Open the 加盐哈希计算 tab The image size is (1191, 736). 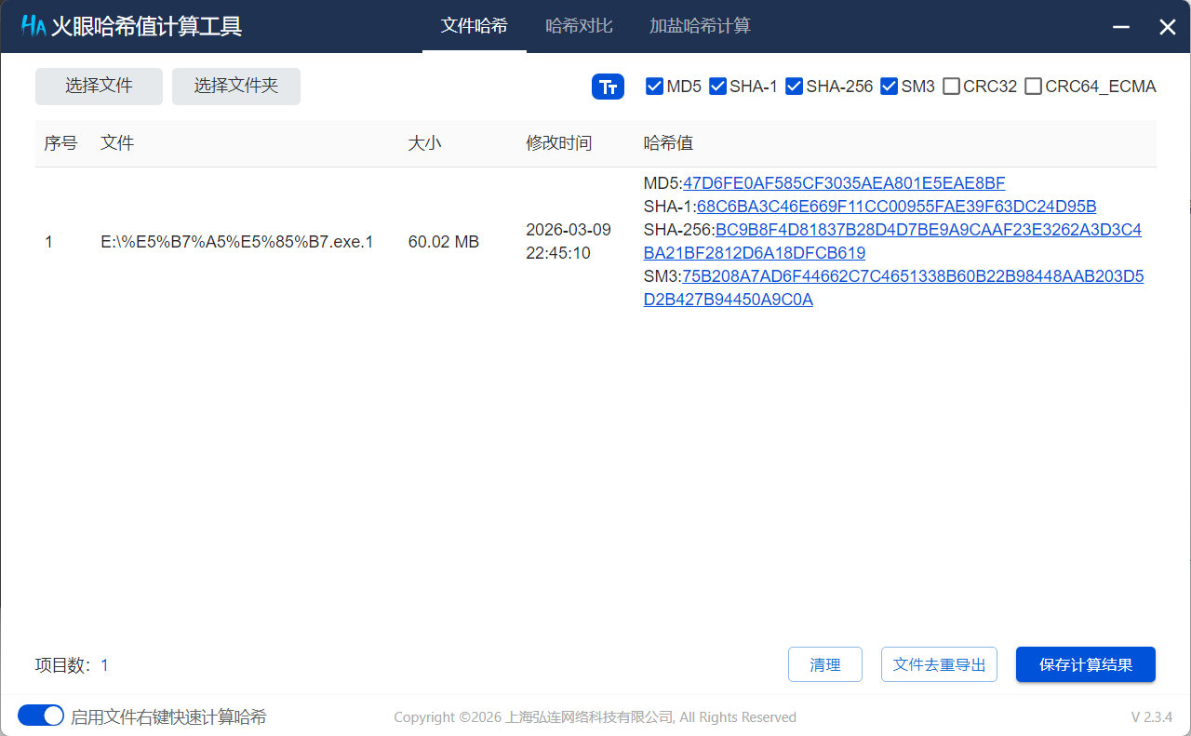tap(700, 26)
